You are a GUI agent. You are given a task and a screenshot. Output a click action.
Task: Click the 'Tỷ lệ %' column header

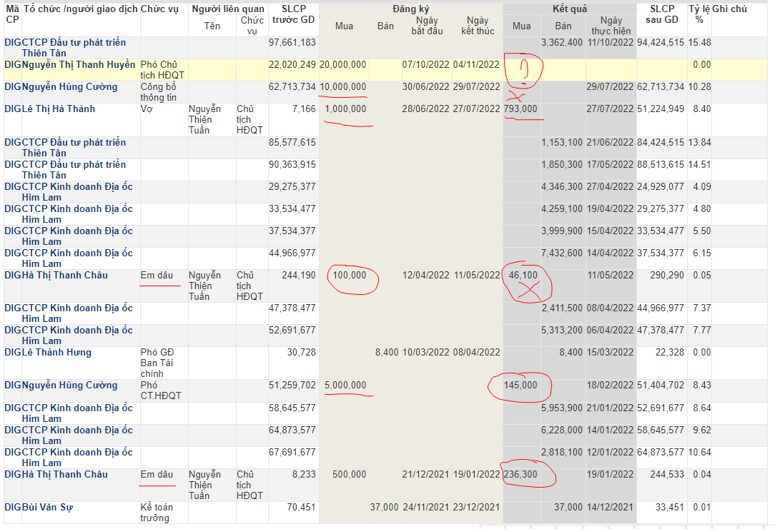tap(699, 14)
